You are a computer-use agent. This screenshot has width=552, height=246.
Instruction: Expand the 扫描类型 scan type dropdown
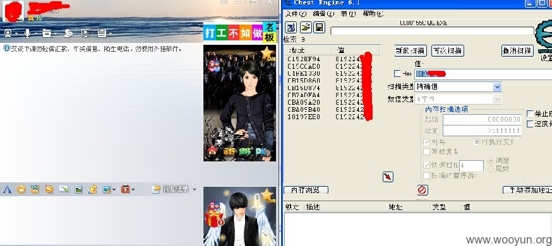point(497,86)
